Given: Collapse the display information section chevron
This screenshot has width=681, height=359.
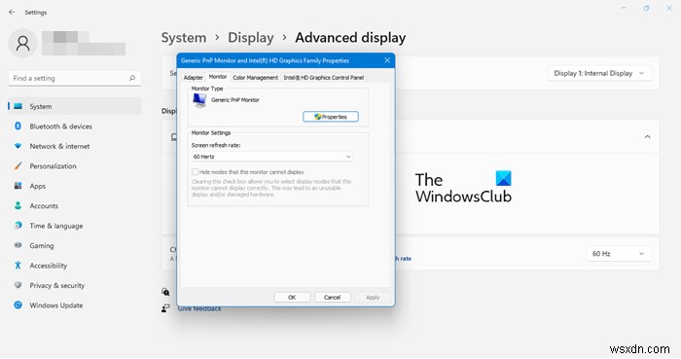Looking at the screenshot, I should pyautogui.click(x=647, y=137).
